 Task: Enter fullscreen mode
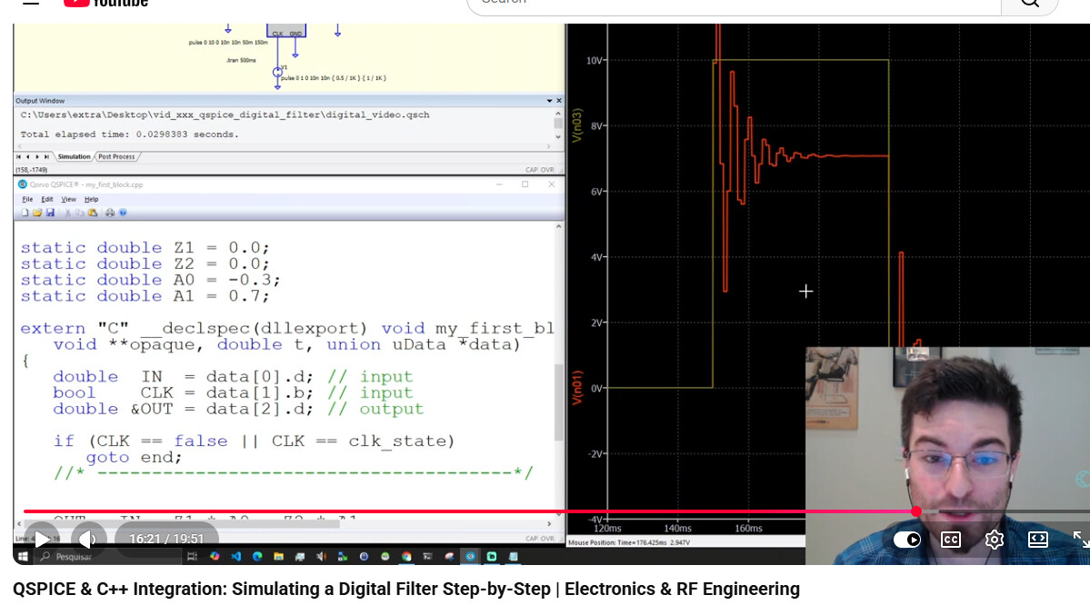tap(1079, 540)
